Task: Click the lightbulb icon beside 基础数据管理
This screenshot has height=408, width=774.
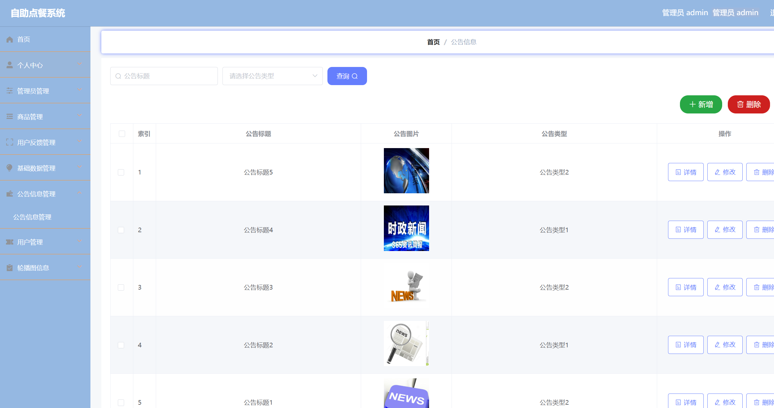Action: [x=10, y=168]
